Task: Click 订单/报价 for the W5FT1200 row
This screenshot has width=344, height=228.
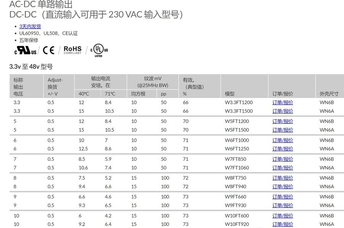Action: click(282, 121)
